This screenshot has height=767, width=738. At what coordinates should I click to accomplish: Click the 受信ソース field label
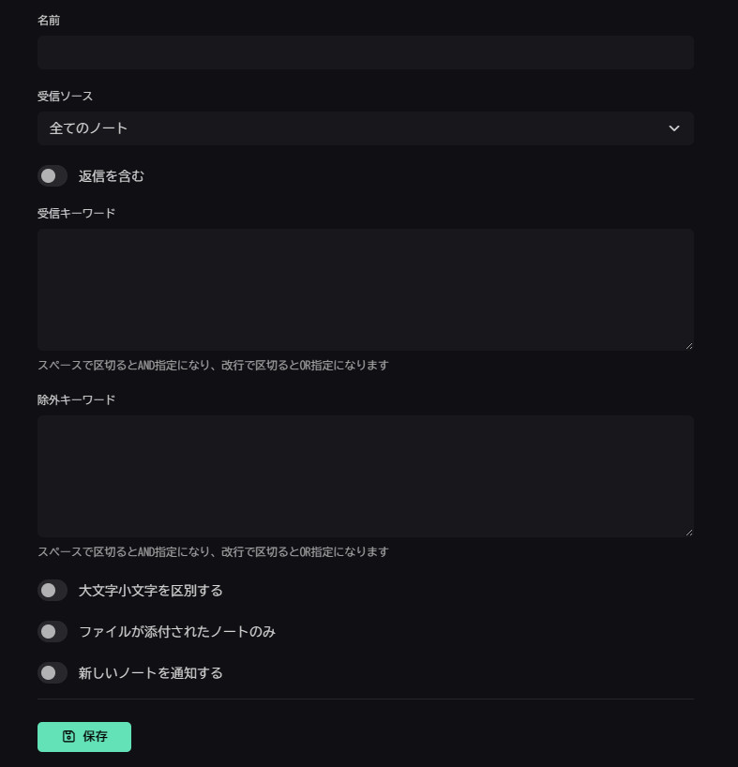click(65, 96)
